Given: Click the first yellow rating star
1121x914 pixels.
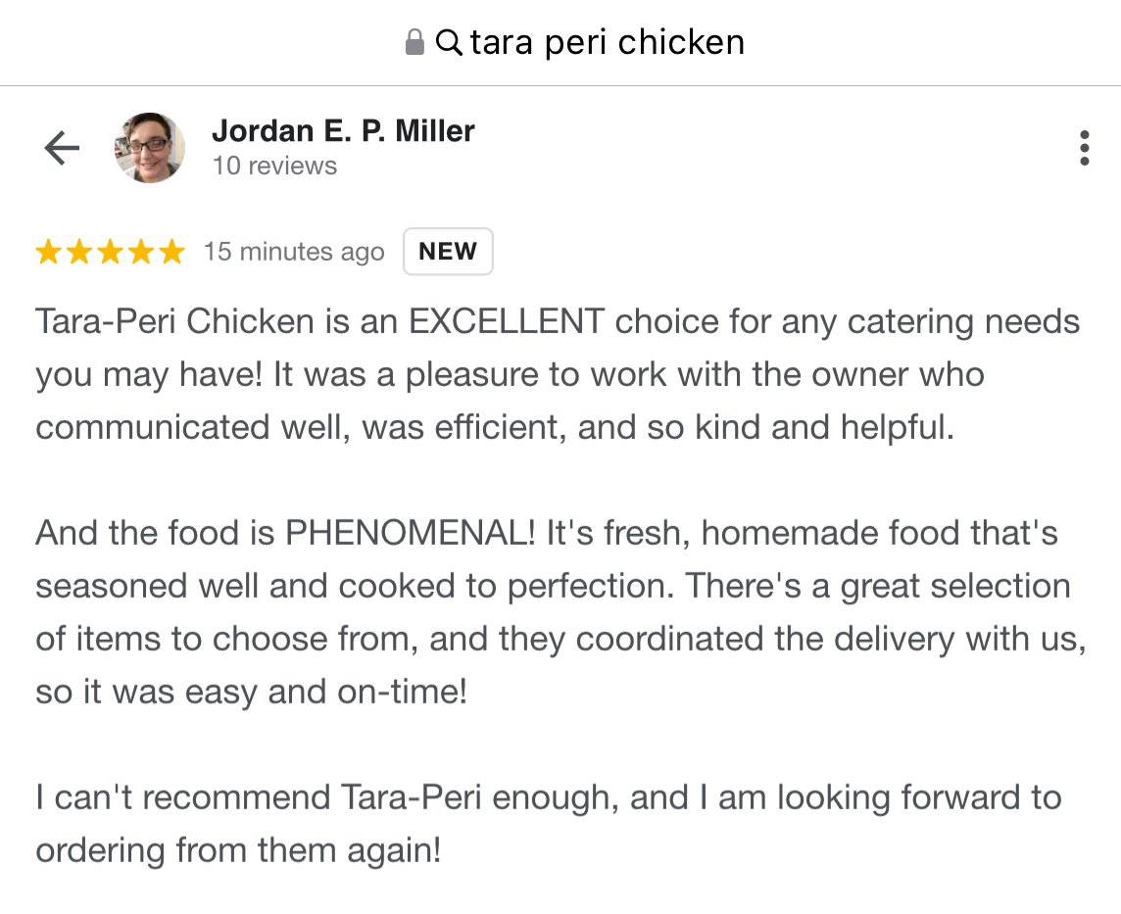Looking at the screenshot, I should click(49, 253).
